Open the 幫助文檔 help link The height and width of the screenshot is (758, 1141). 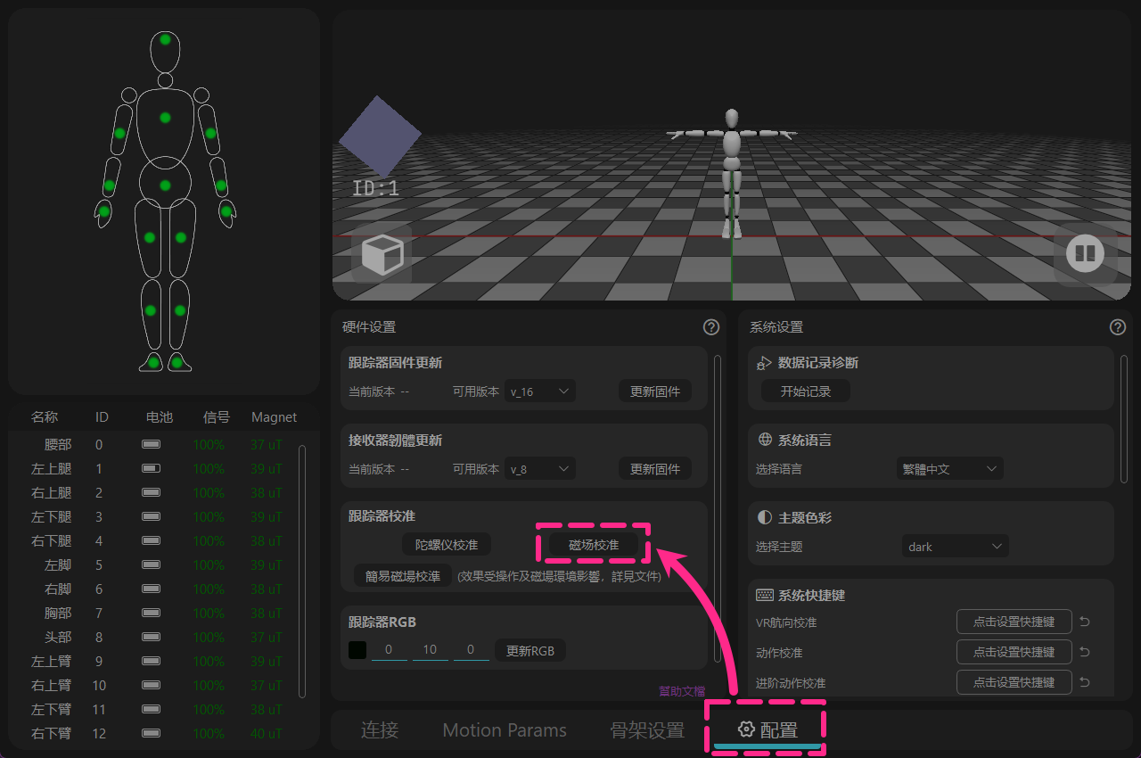682,690
